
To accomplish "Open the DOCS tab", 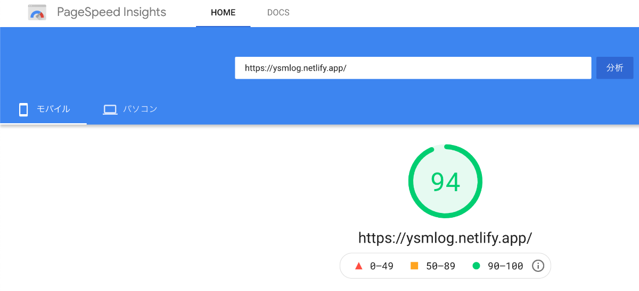I will pos(278,13).
